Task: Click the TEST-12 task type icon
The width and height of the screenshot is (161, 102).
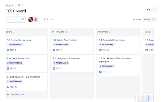Action: (100, 50)
